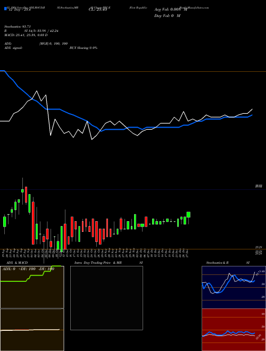Viewport: 266px width, 351px height.
Task: Click the 'Day Vol: 0 M' text
Action: 167,16
